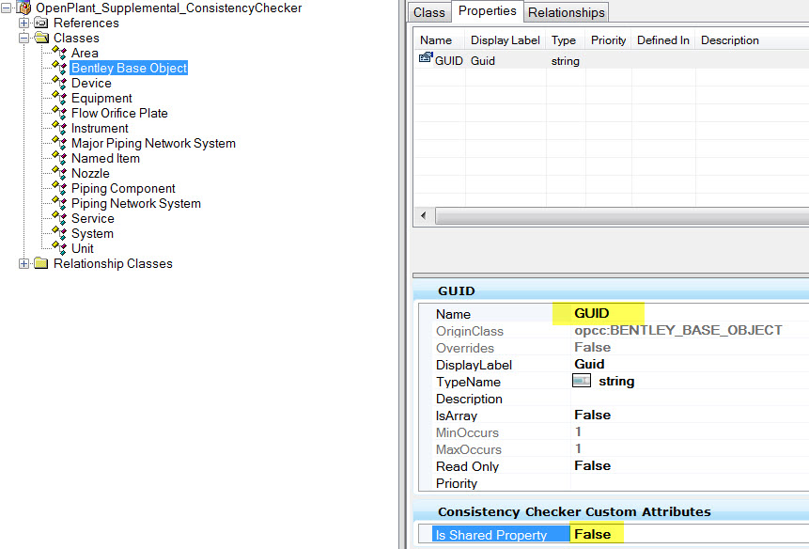Click the System class icon
The width and height of the screenshot is (809, 549).
click(59, 233)
